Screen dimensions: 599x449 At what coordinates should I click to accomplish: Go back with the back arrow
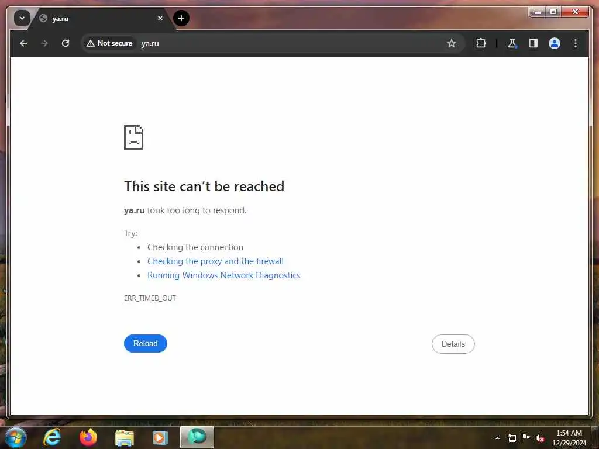click(23, 43)
